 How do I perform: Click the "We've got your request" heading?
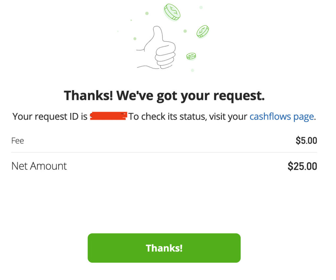click(x=164, y=96)
